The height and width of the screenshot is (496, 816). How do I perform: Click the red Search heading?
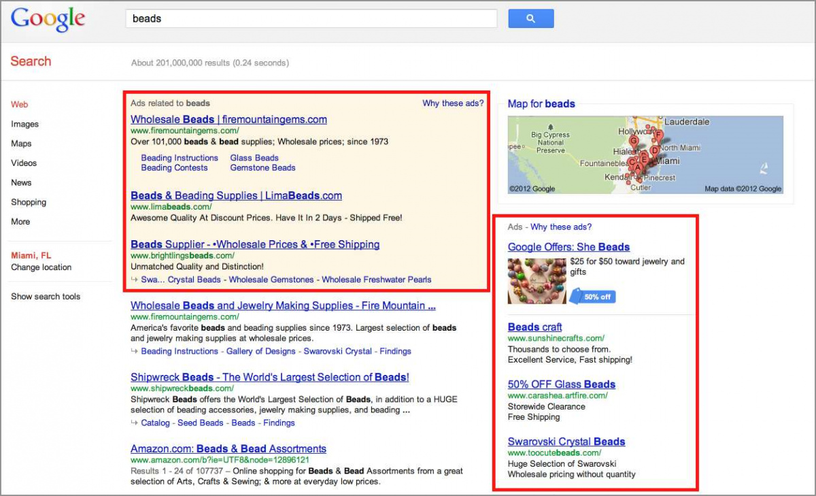tap(31, 61)
